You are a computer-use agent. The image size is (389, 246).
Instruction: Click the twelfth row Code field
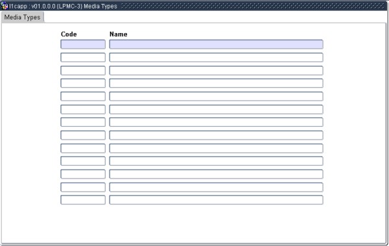[x=83, y=187]
